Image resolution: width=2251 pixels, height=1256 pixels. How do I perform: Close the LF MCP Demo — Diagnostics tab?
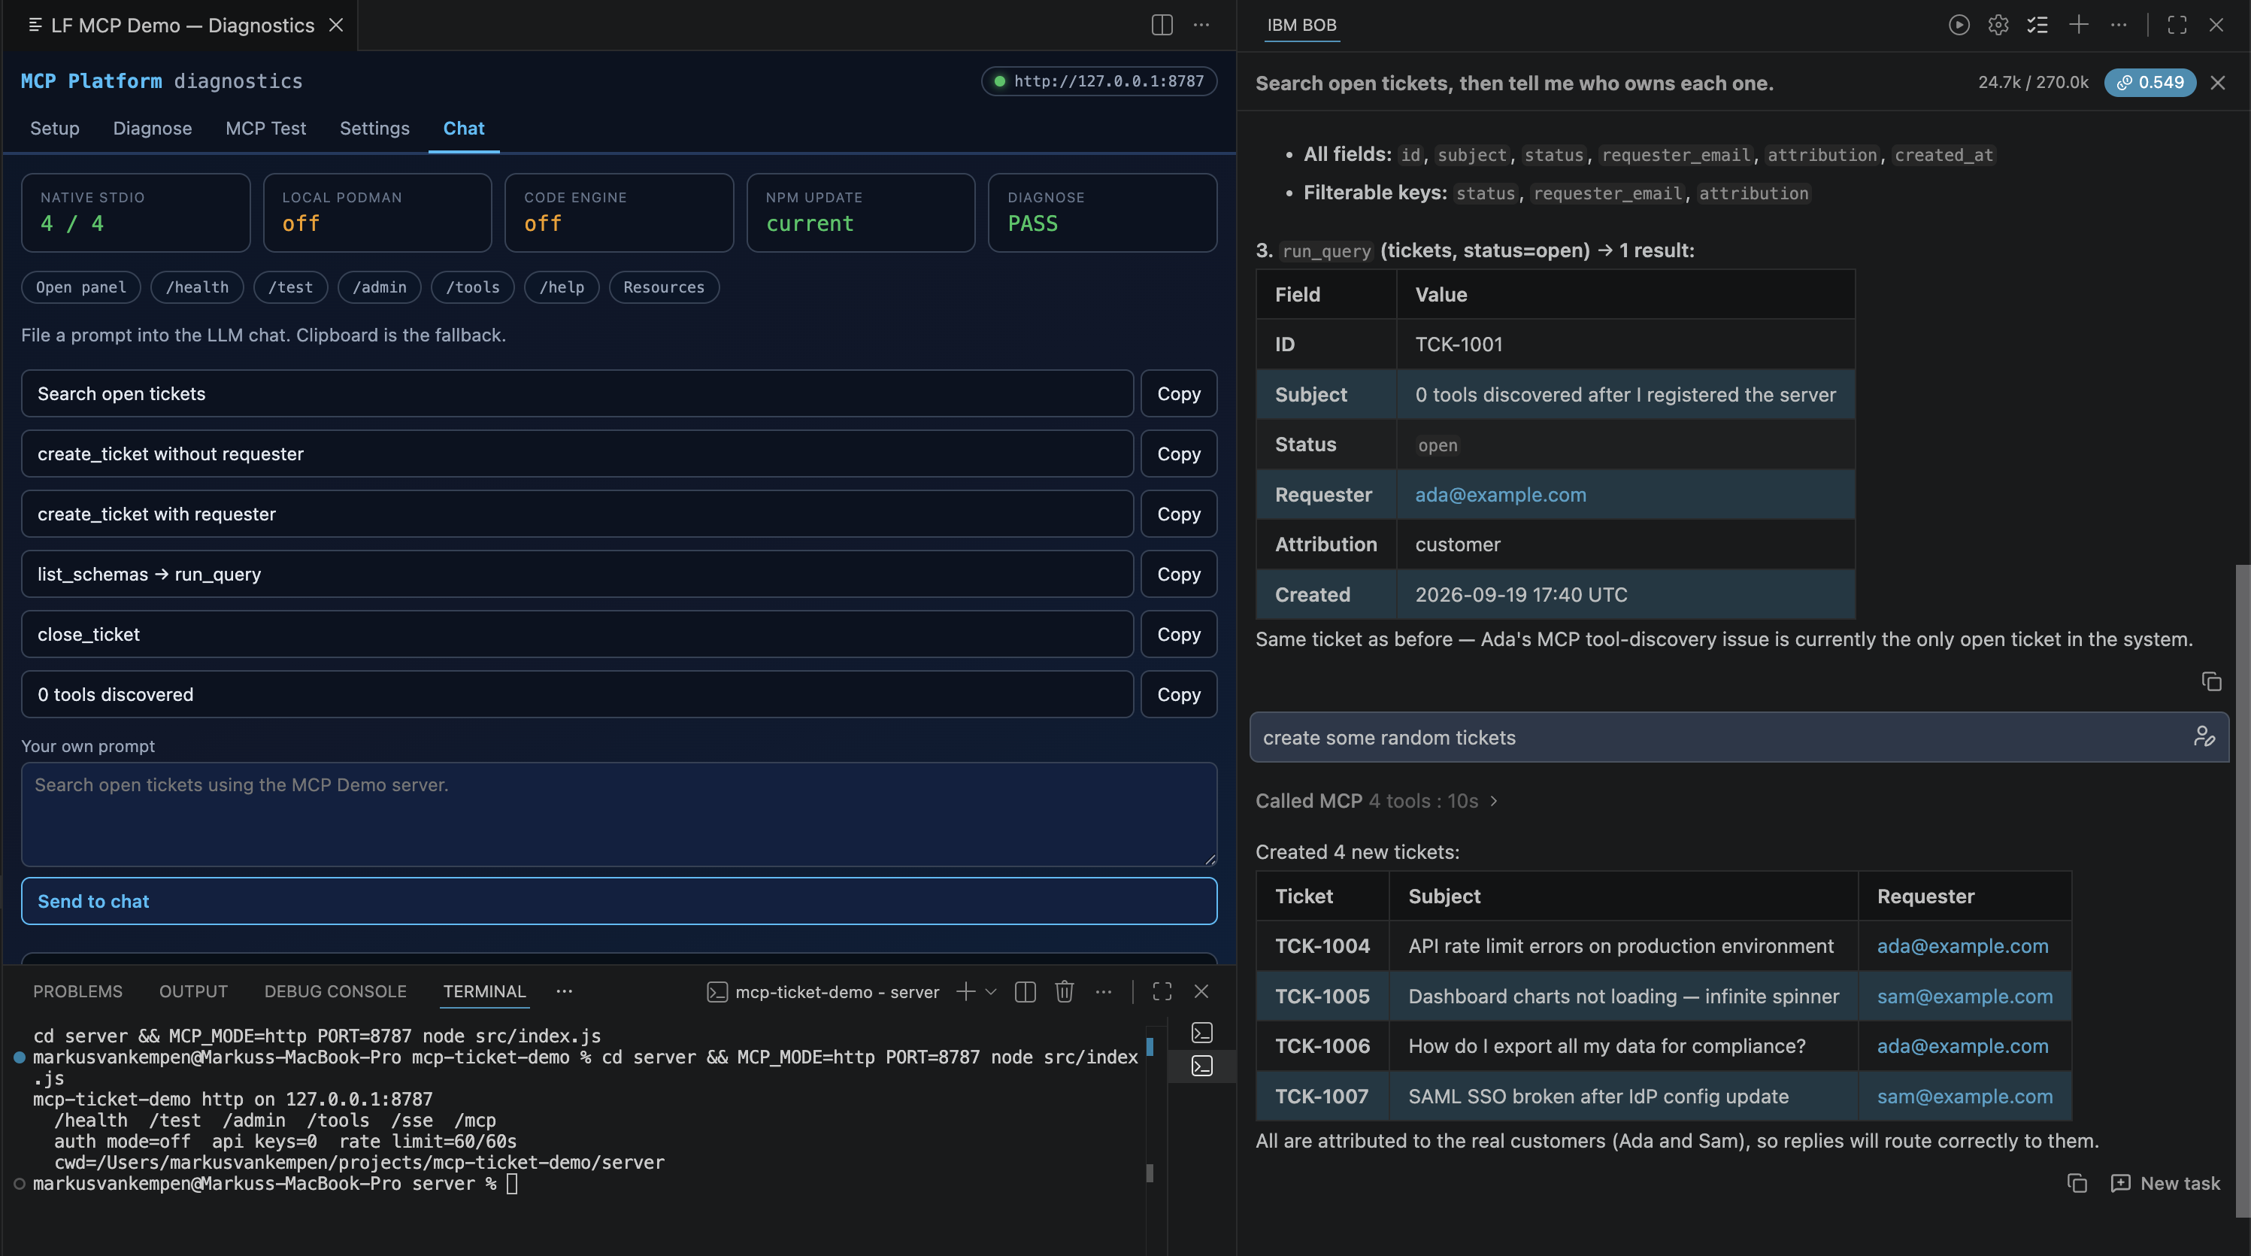(x=335, y=25)
